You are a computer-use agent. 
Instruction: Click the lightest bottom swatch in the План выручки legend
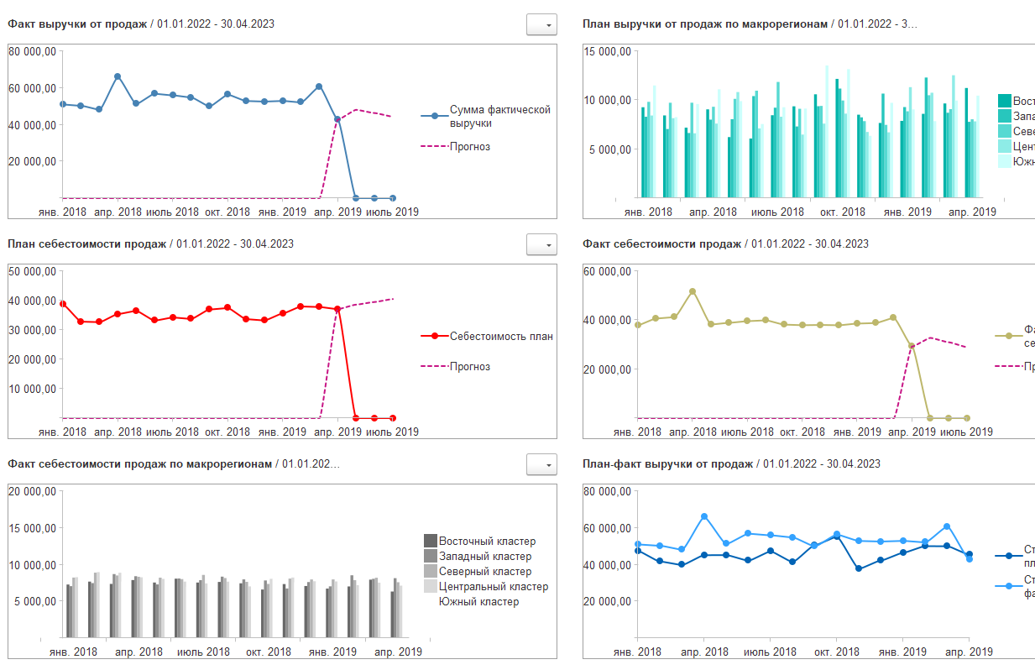coord(1005,161)
